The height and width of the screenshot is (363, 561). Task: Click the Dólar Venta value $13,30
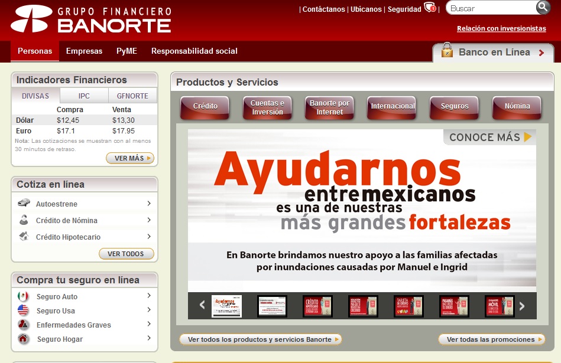pyautogui.click(x=124, y=120)
